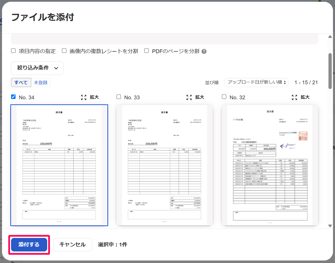
Task: Expand the 絞り込み条件 filter panel
Action: pos(37,68)
